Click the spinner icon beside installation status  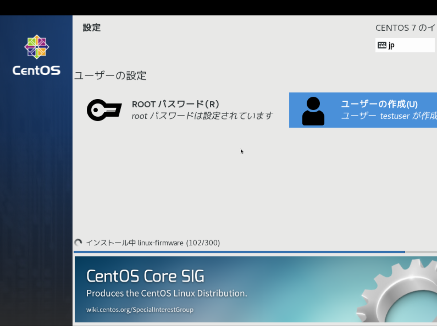(x=78, y=242)
